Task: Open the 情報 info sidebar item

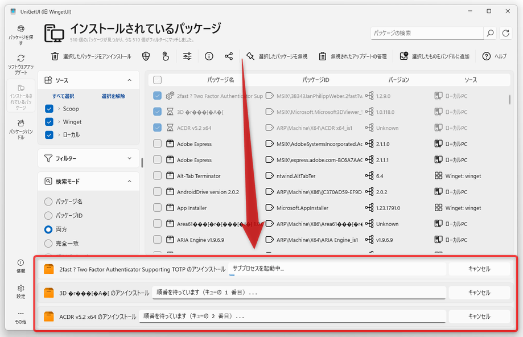Action: pyautogui.click(x=20, y=266)
